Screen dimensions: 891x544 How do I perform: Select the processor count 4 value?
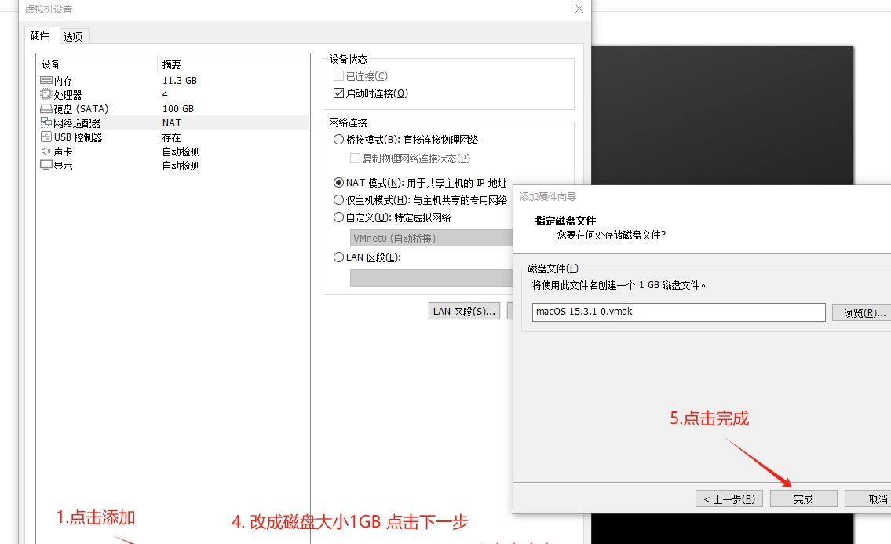(165, 94)
